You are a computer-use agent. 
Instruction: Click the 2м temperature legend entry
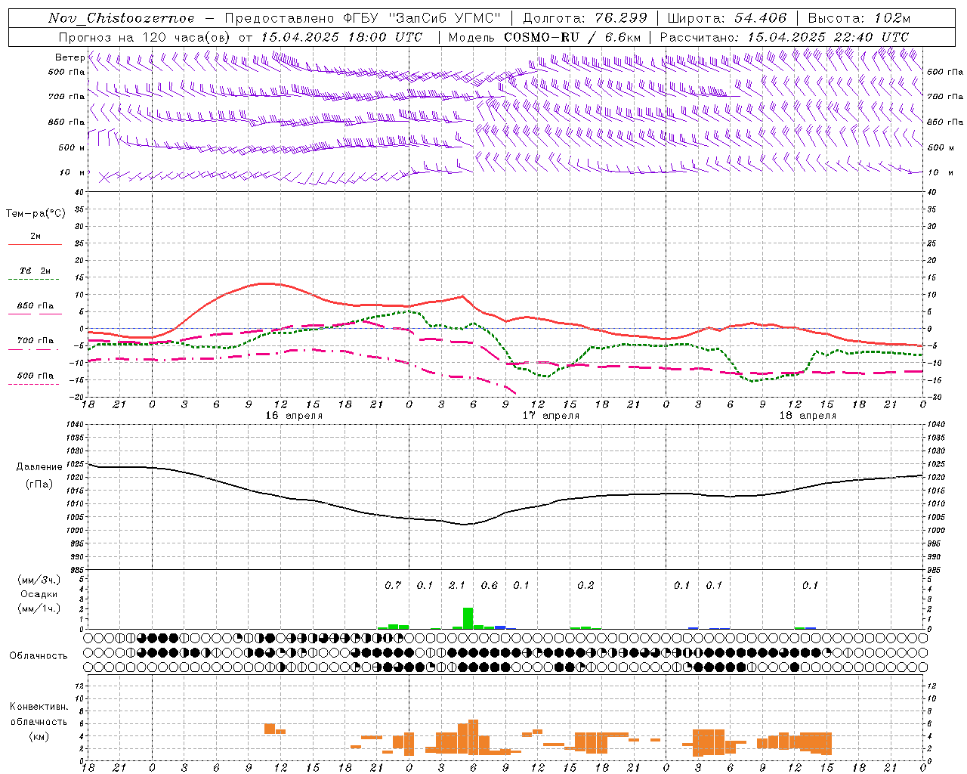coord(36,236)
